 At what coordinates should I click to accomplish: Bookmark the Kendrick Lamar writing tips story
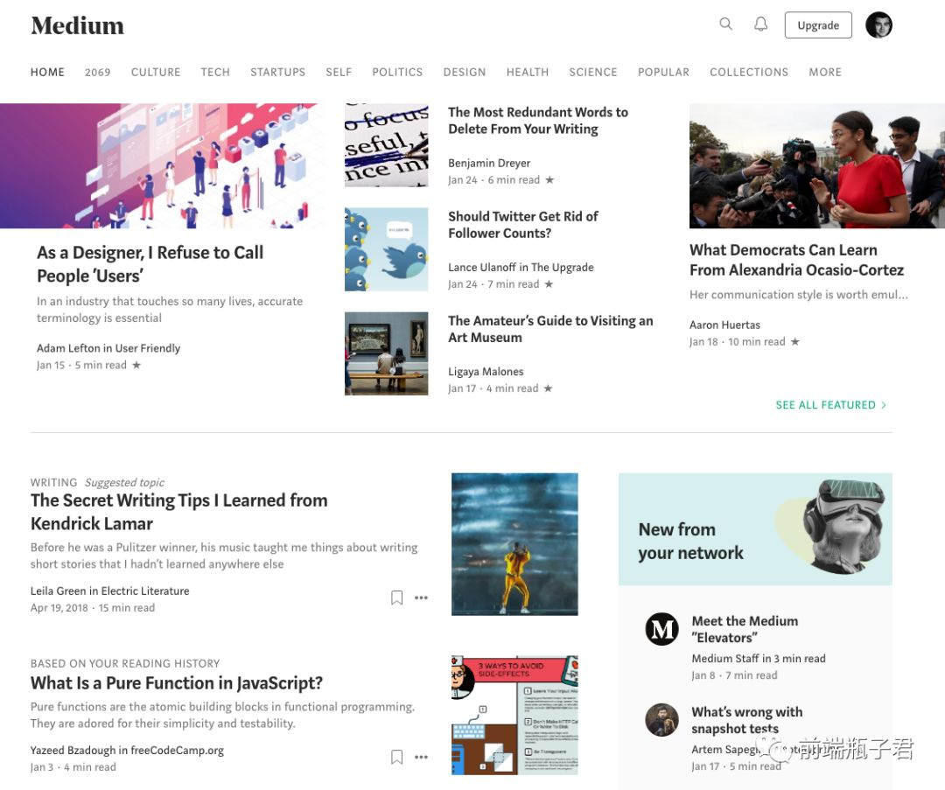[396, 598]
